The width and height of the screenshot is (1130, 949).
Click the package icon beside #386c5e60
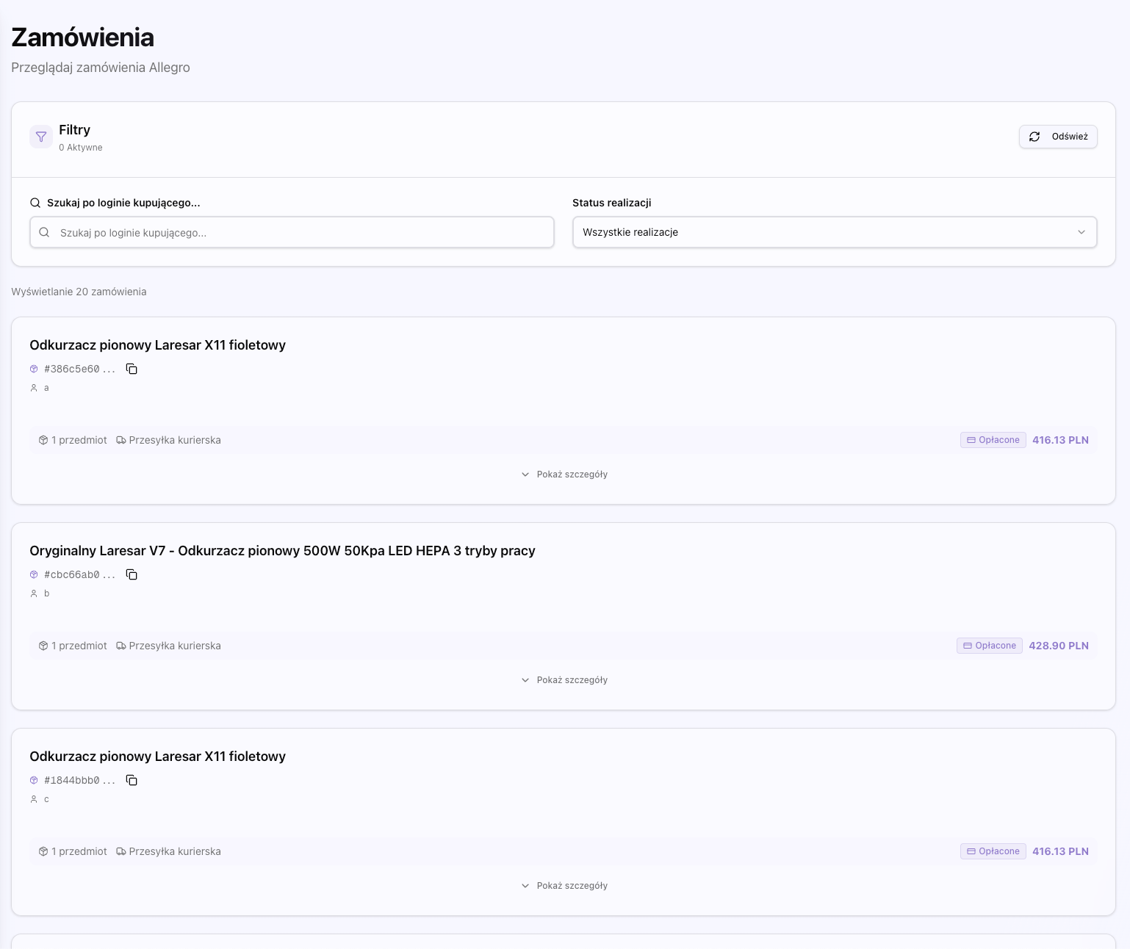[34, 369]
